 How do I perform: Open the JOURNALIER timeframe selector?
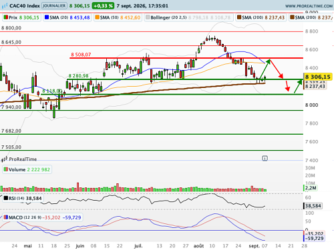[54, 6]
